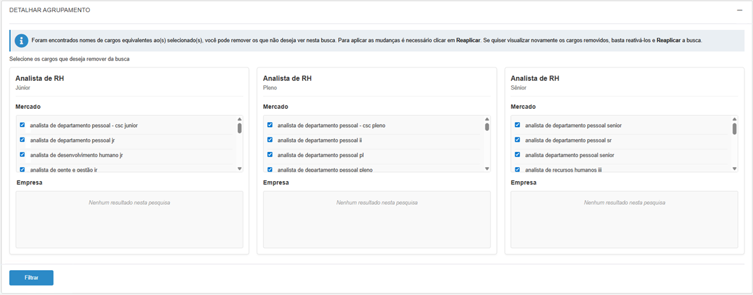
Task: Uncheck analista de departamento pessoal jr
Action: (22, 140)
